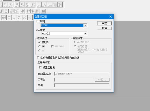Click the middle ladder step arrows icon

pos(33,11)
